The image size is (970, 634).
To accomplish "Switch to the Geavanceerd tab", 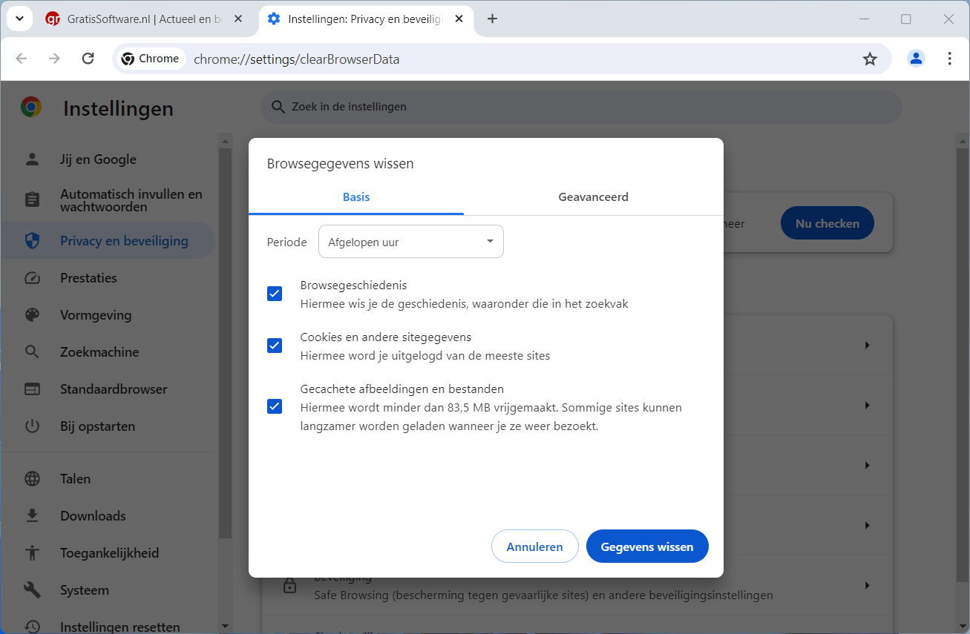I will [x=593, y=197].
